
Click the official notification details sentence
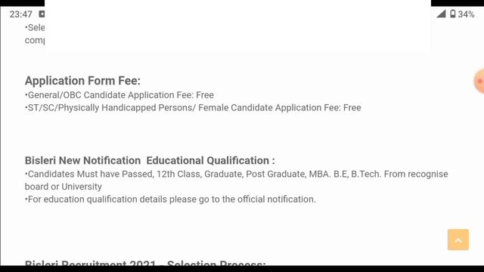pos(170,199)
